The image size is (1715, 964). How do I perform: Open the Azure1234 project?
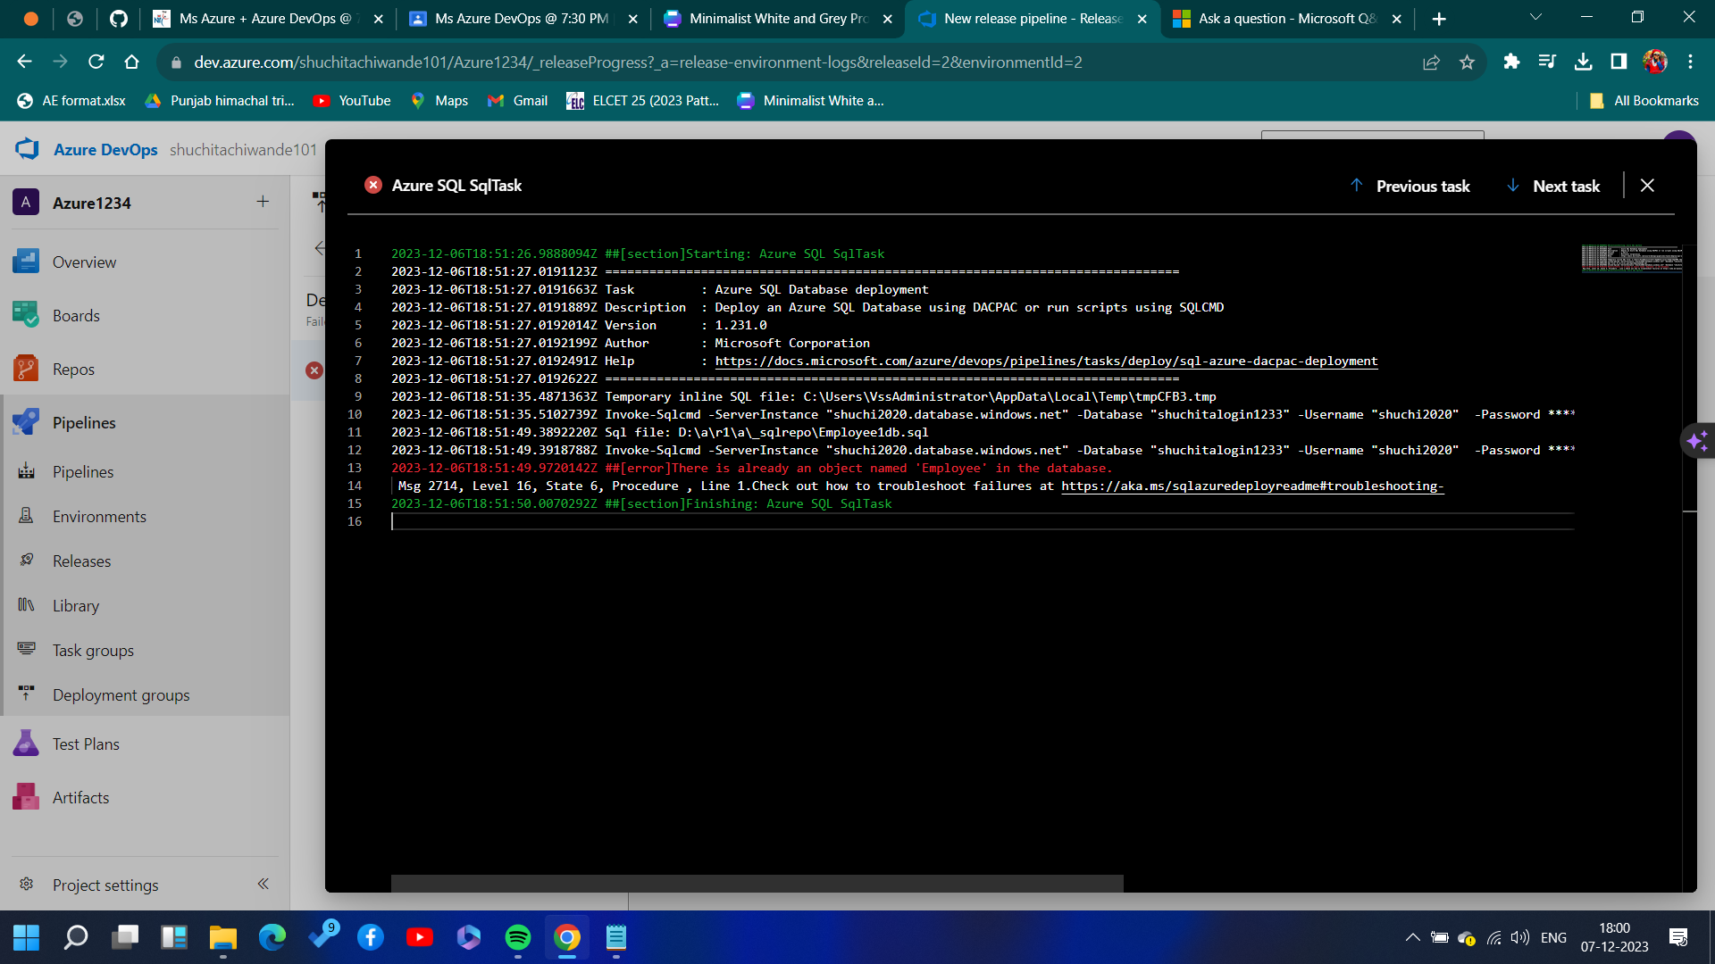[91, 203]
